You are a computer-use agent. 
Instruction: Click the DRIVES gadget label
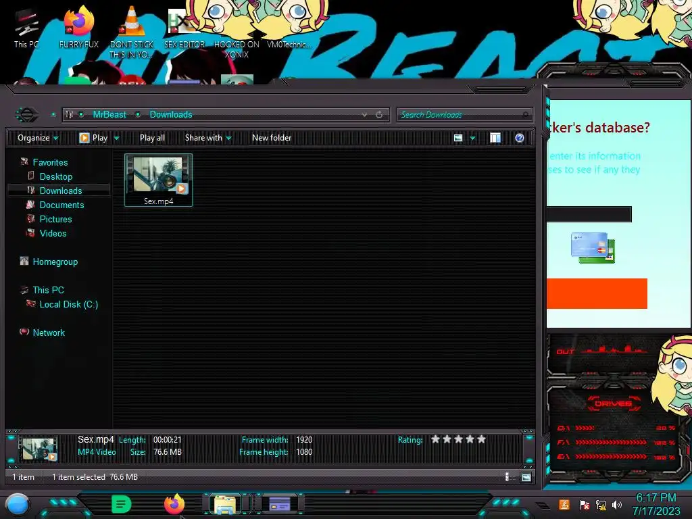click(x=613, y=403)
